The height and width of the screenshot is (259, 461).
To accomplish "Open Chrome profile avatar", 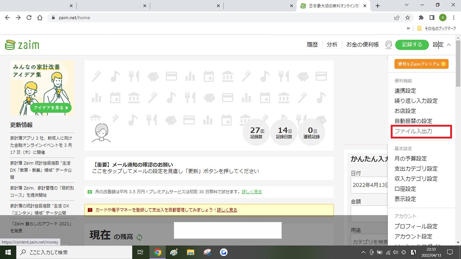I will 443,17.
